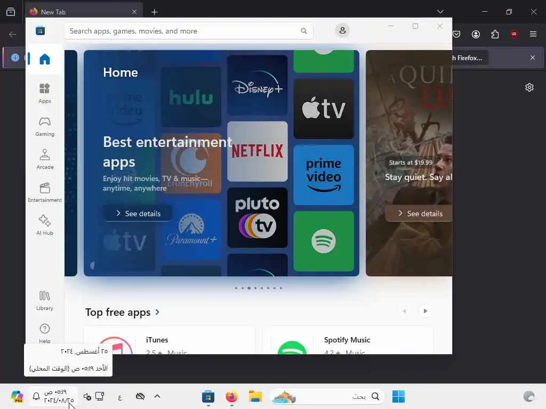546x409 pixels.
Task: Open the Spotify Music app card
Action: (348, 340)
